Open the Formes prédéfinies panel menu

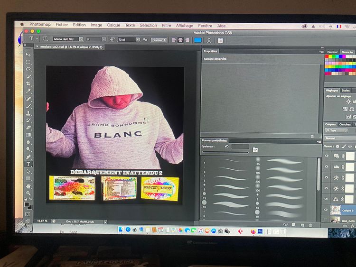[x=319, y=142]
